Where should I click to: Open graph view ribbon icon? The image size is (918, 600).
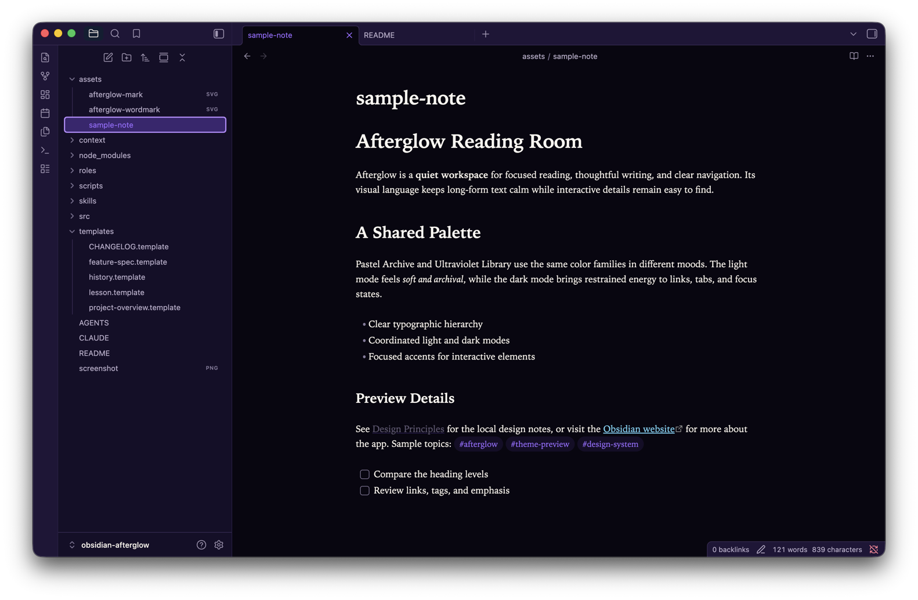point(45,76)
